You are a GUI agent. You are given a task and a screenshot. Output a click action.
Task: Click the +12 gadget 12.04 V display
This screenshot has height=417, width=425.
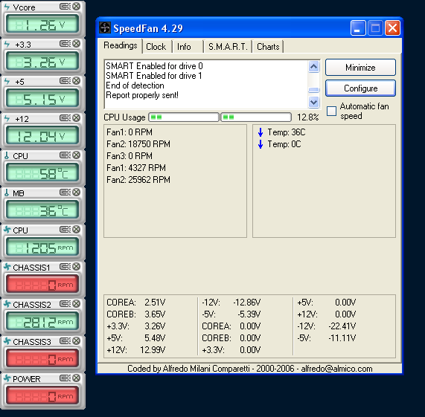[42, 136]
